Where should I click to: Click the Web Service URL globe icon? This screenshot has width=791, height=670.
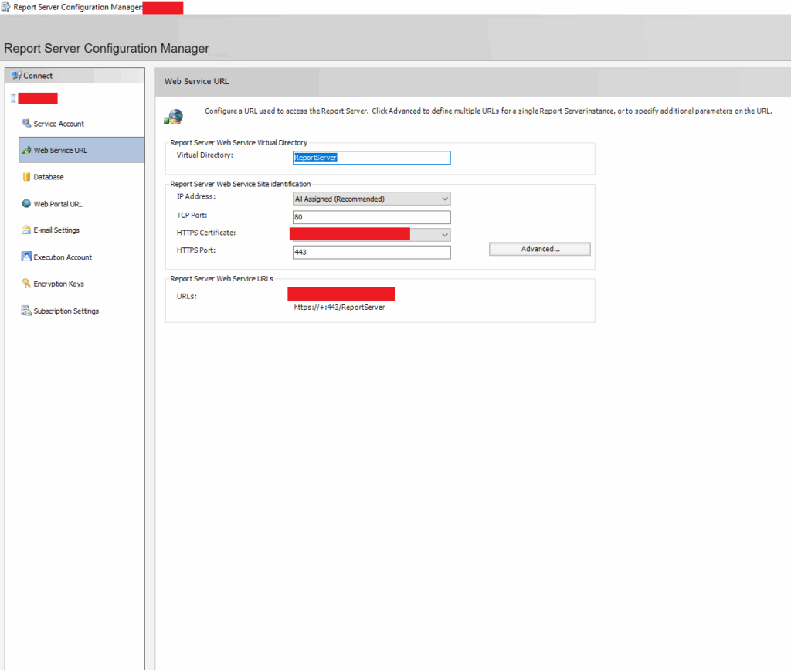pyautogui.click(x=27, y=150)
